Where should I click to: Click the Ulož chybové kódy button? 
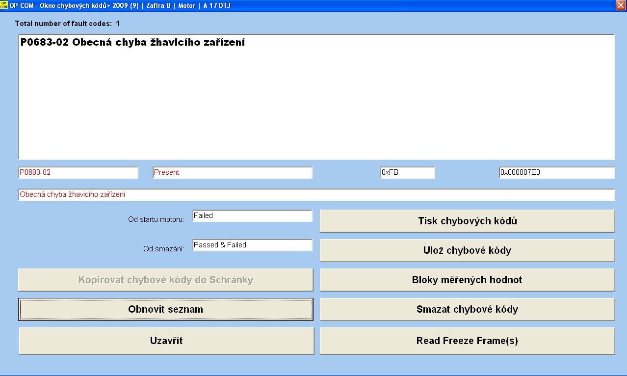[467, 250]
